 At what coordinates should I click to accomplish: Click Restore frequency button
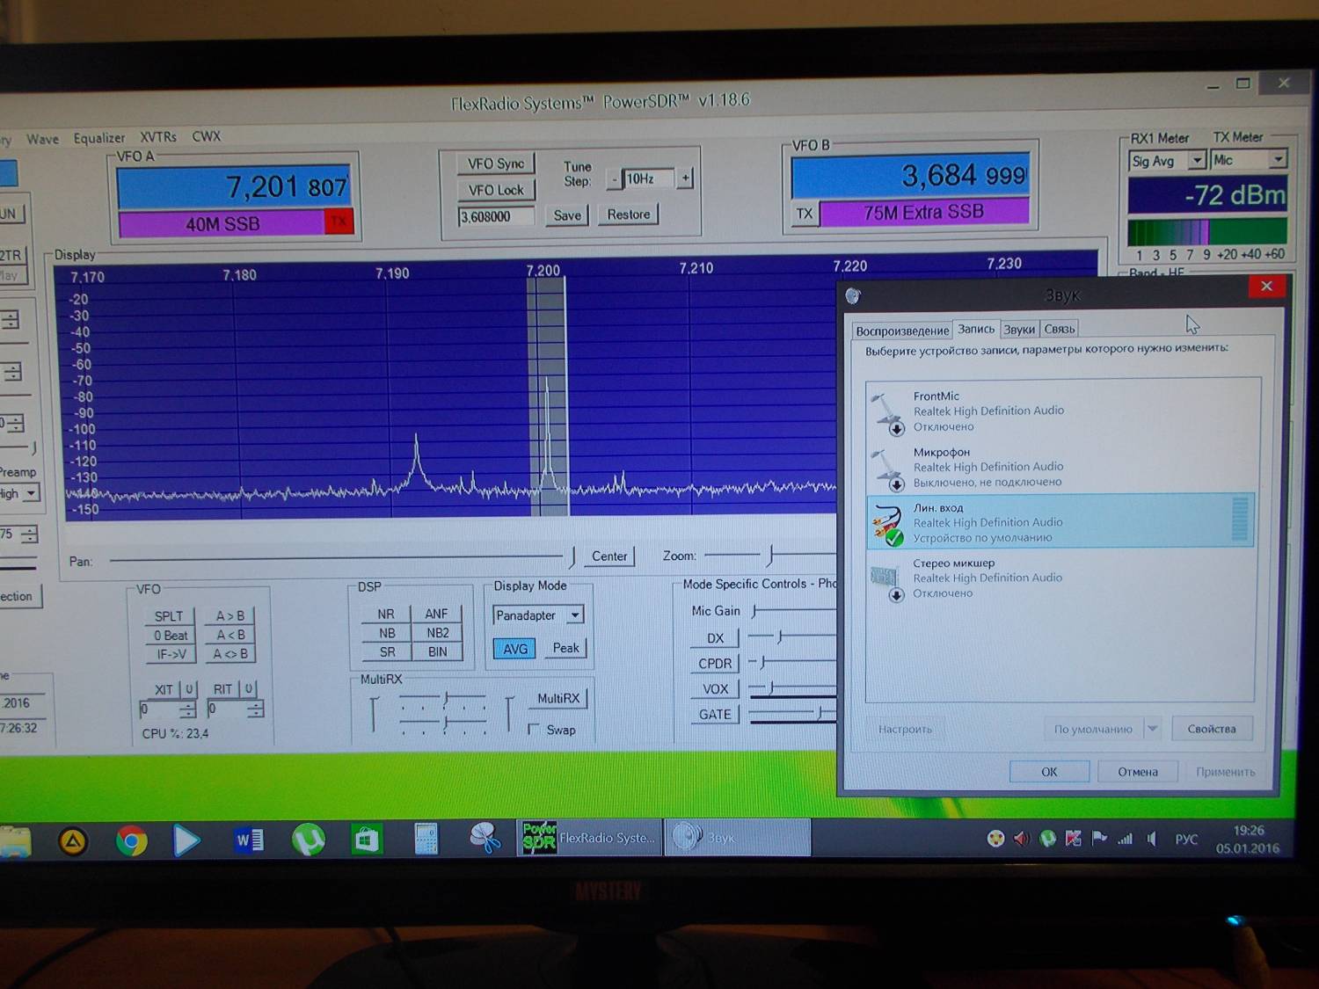click(628, 214)
